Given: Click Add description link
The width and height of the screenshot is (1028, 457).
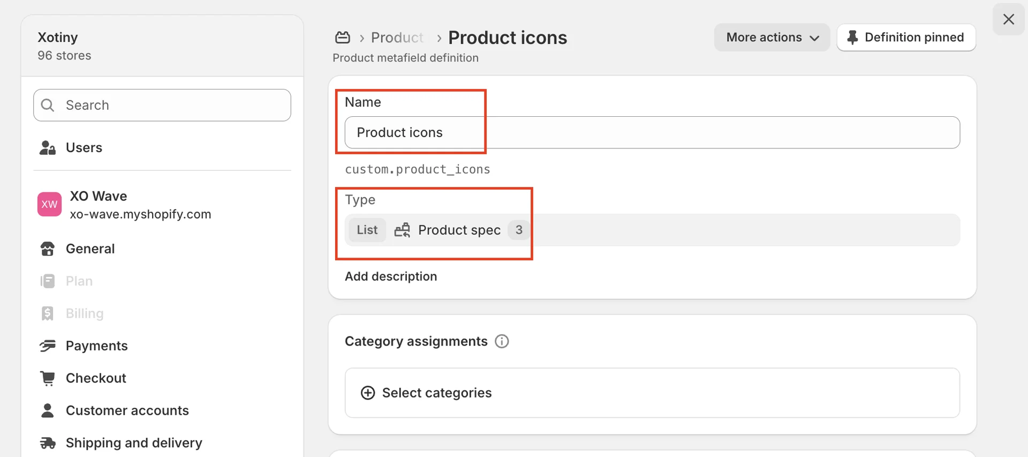Looking at the screenshot, I should pyautogui.click(x=391, y=276).
